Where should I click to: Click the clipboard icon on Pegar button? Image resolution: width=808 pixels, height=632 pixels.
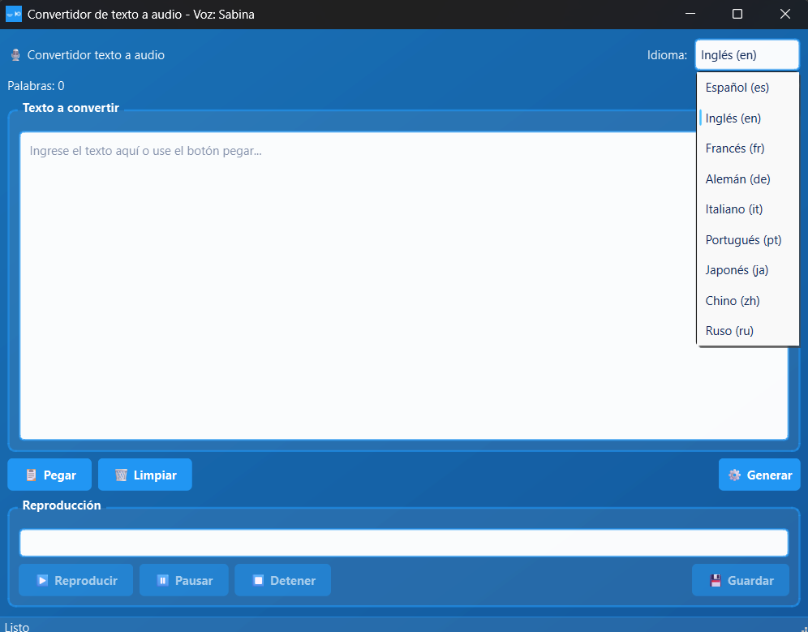coord(31,475)
